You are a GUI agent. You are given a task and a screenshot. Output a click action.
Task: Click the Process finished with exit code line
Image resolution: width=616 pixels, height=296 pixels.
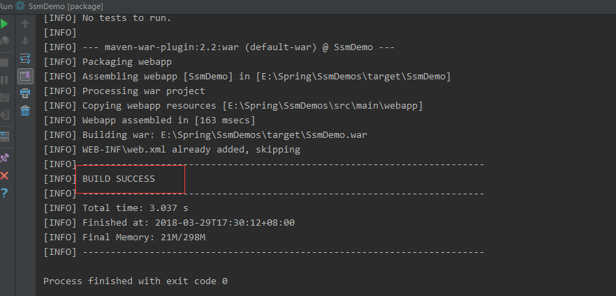click(x=135, y=281)
